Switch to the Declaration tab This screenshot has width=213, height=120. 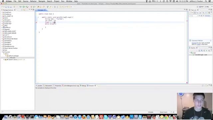click(48, 86)
